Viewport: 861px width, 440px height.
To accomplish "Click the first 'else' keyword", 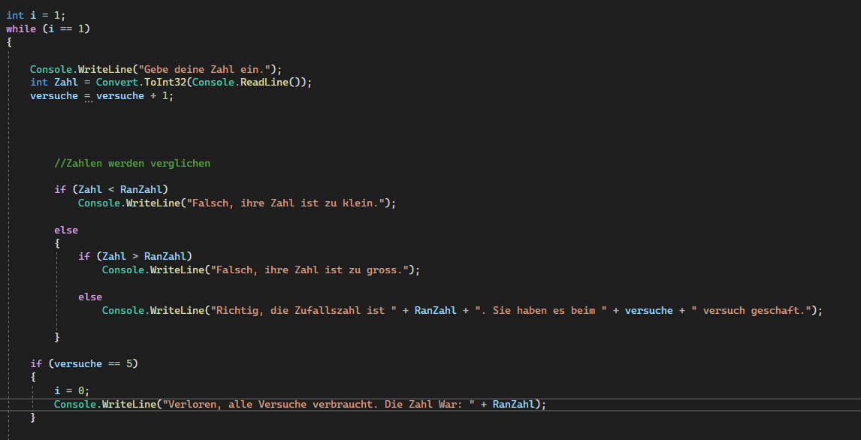I will (66, 229).
